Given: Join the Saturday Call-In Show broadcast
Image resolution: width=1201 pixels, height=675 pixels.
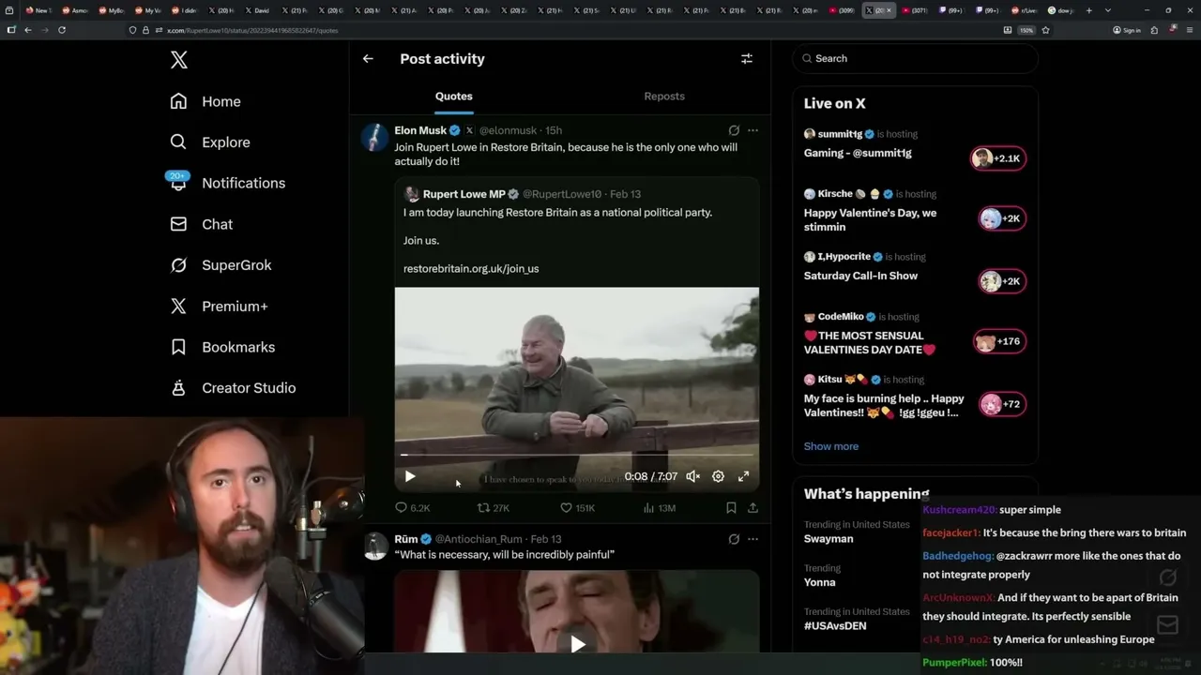Looking at the screenshot, I should (x=860, y=276).
